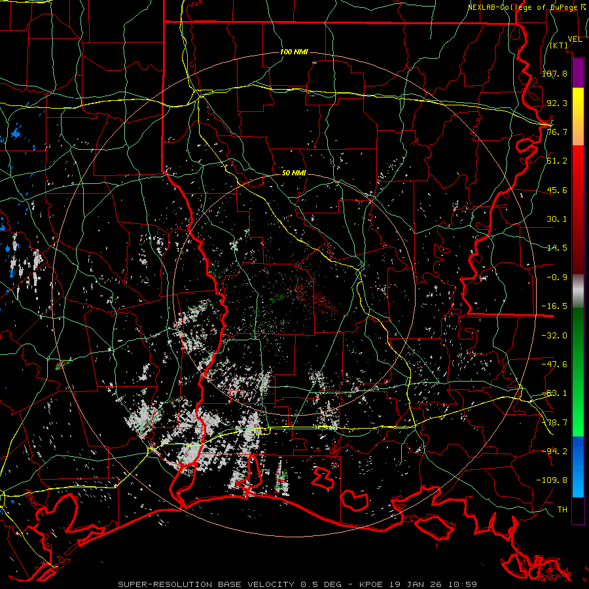
Task: Click the -78.7 scale label
Action: point(554,423)
